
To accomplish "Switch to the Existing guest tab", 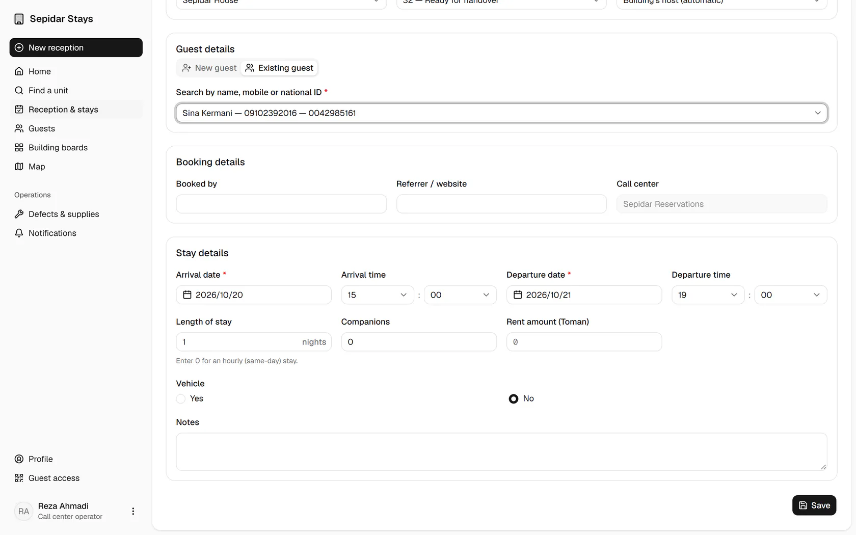I will (279, 68).
